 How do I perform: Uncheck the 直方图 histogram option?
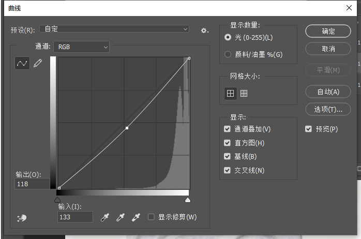227,143
